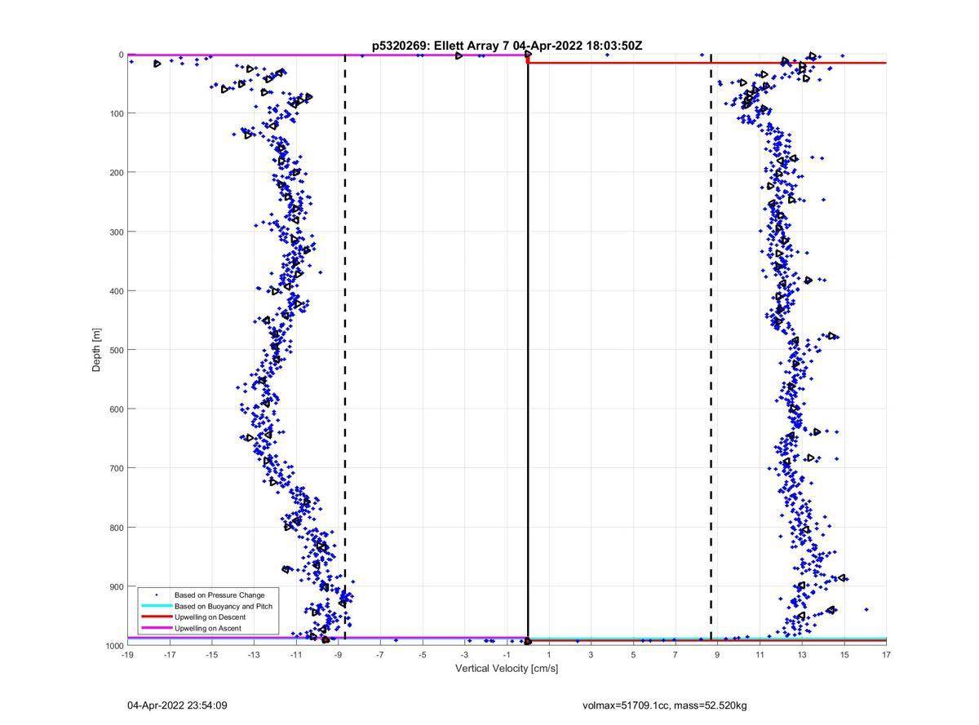Click the timestamp '04-Apr-2022 23:54:09' footer text
Screen dimensions: 979x725
click(177, 705)
